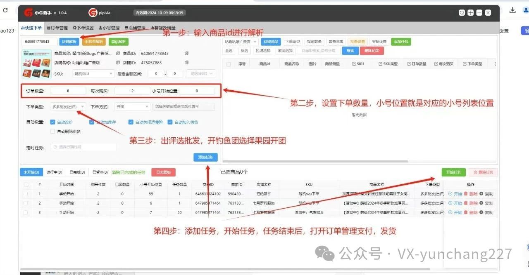Click the copy icon next to 店铺ID value
This screenshot has width=529, height=275.
pyautogui.click(x=186, y=63)
